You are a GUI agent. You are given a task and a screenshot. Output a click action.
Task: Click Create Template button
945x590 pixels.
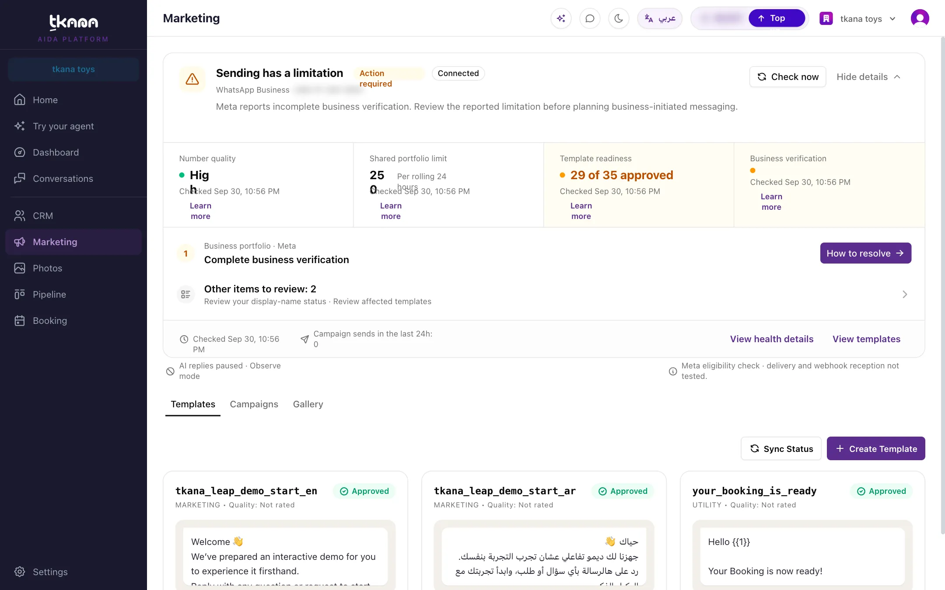tap(876, 448)
